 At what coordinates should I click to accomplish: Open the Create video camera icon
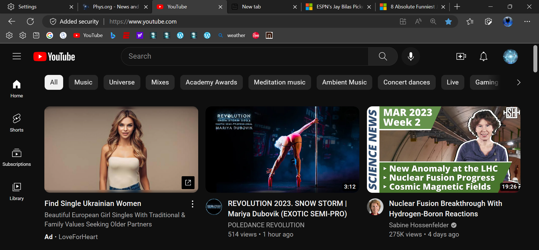click(461, 56)
